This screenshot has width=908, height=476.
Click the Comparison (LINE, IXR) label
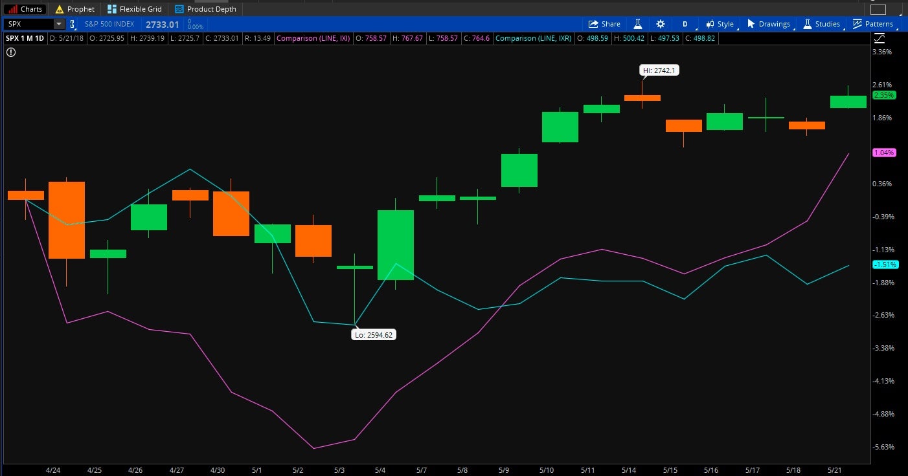(532, 38)
